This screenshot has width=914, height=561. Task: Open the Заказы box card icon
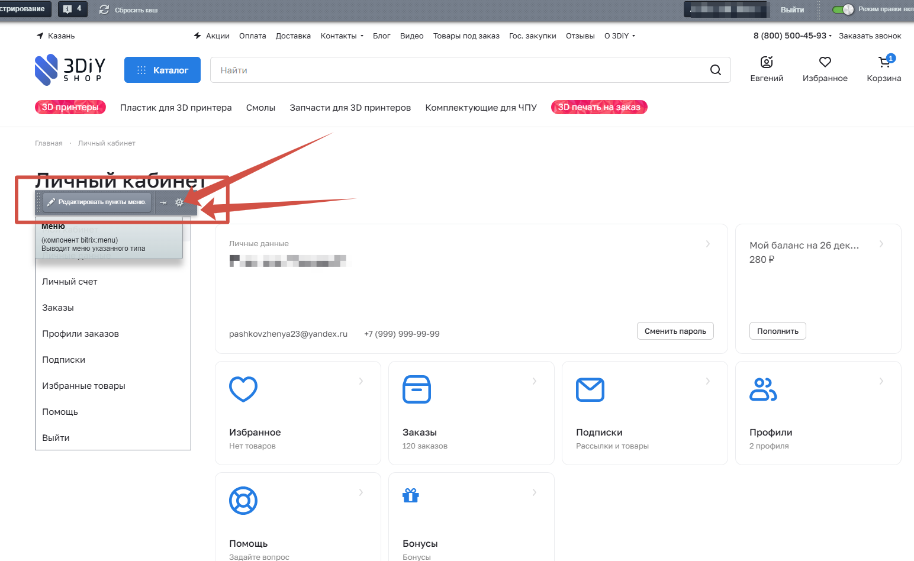(417, 389)
